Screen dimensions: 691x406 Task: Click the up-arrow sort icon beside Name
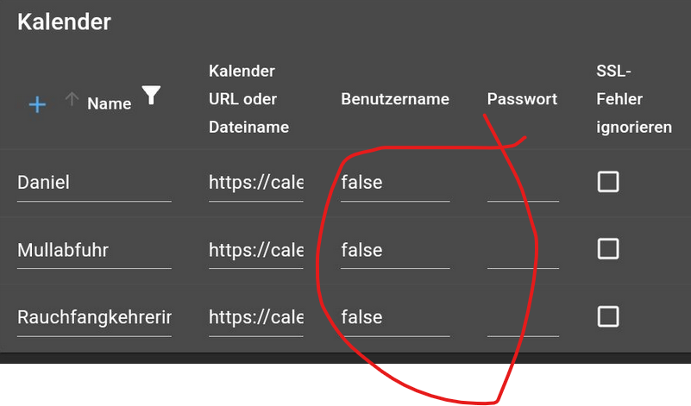click(x=72, y=101)
